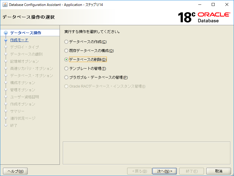Click 高速リカバリ・オプション step
Image resolution: width=234 pixels, height=176 pixels.
tap(32, 69)
